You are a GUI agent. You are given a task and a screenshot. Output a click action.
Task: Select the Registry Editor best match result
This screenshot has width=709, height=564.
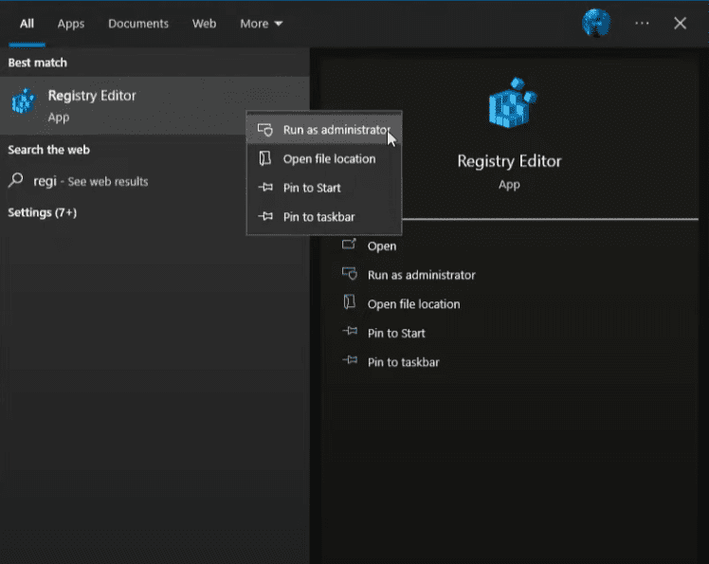tap(155, 105)
